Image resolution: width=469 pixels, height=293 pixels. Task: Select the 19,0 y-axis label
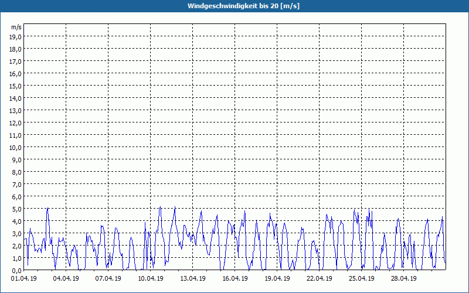coord(16,36)
